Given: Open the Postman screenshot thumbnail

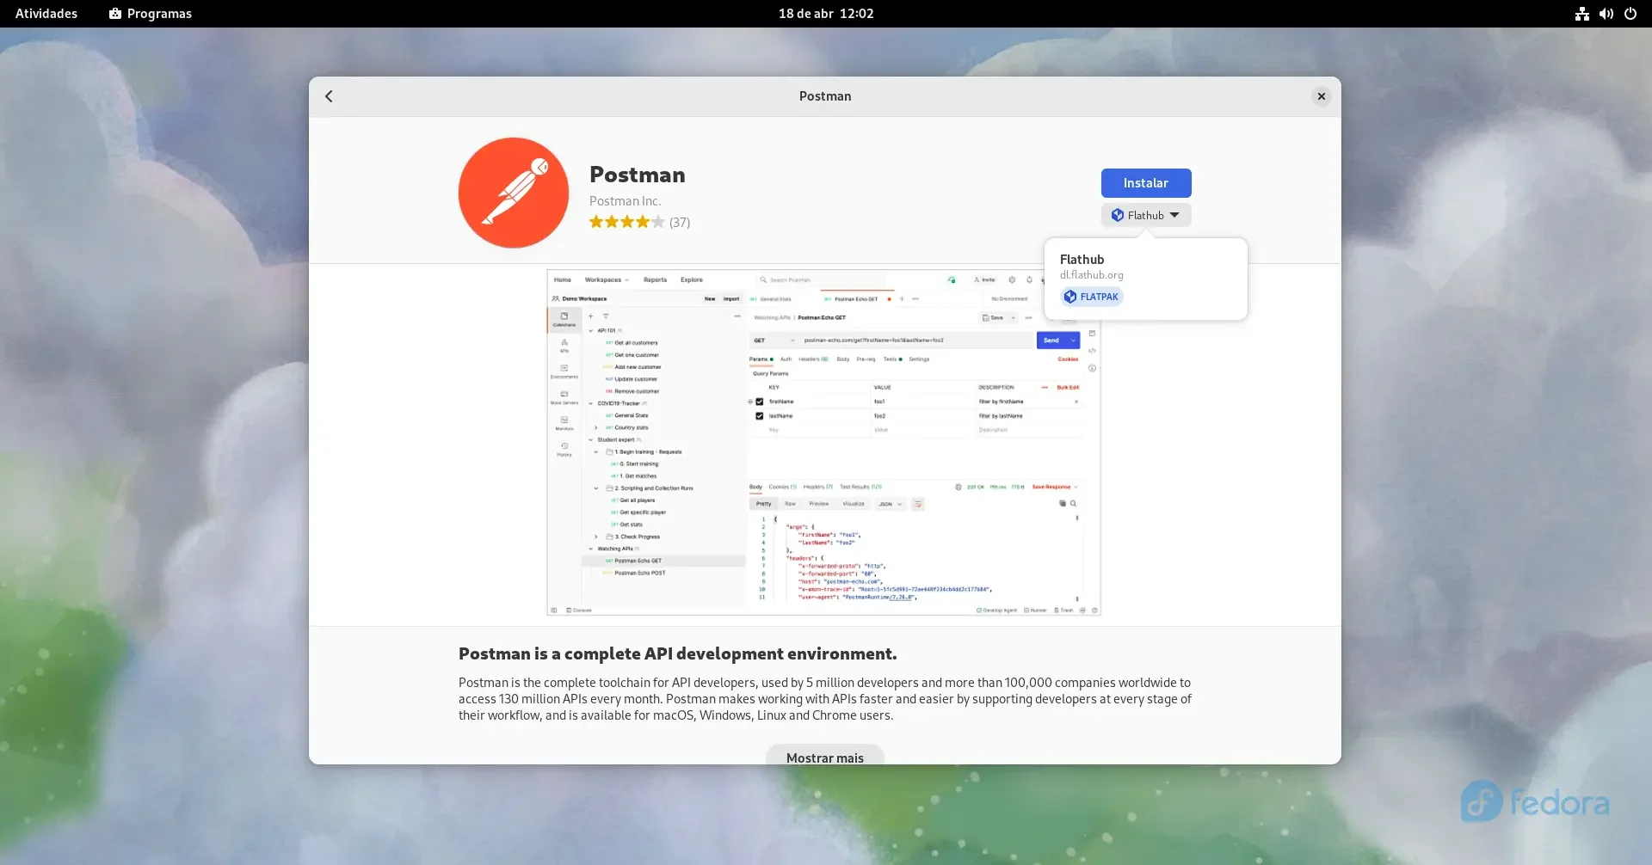Looking at the screenshot, I should (x=823, y=443).
